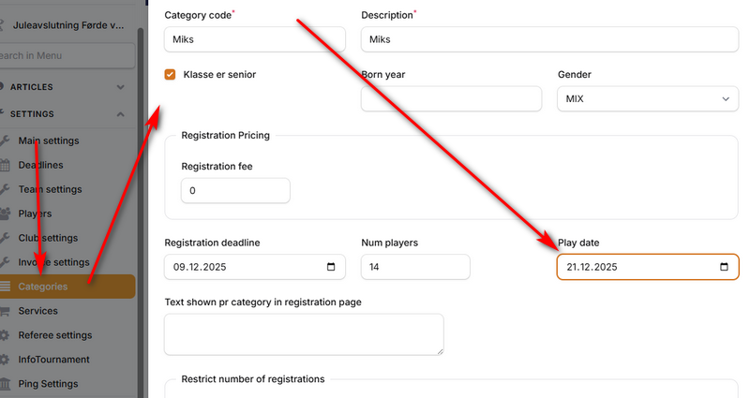Click the wrench icon beside Main settings

(x=7, y=140)
